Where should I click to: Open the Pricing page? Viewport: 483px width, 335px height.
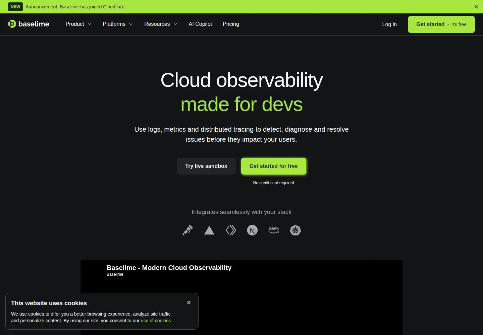(231, 24)
